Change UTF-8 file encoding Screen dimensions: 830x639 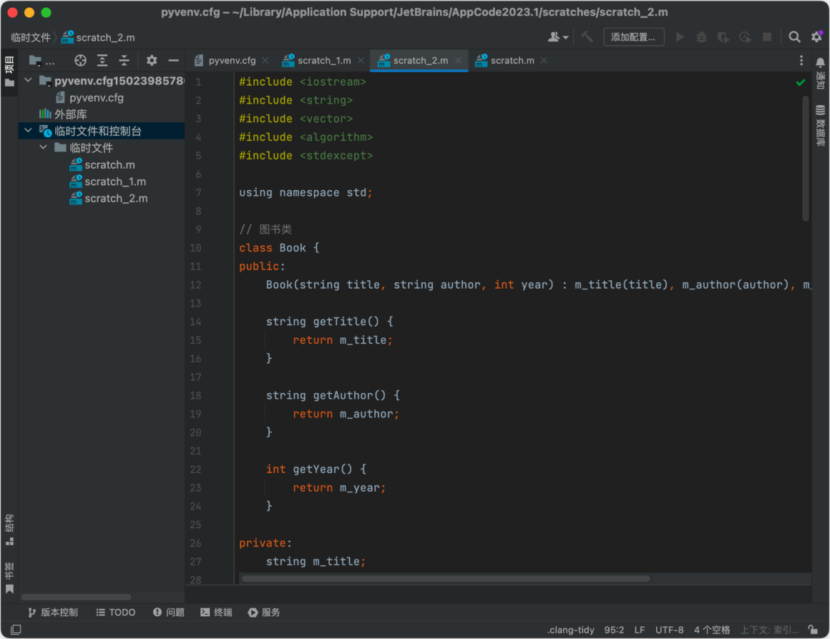point(669,630)
